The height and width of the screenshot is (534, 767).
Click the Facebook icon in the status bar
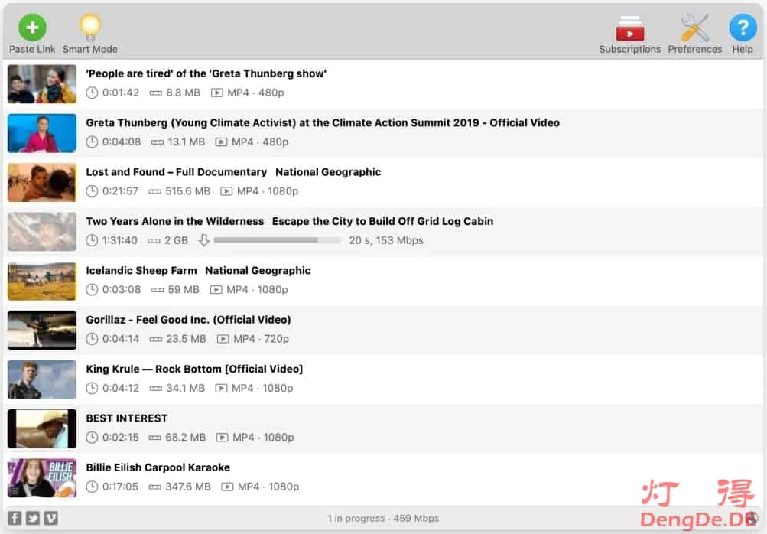tap(15, 518)
